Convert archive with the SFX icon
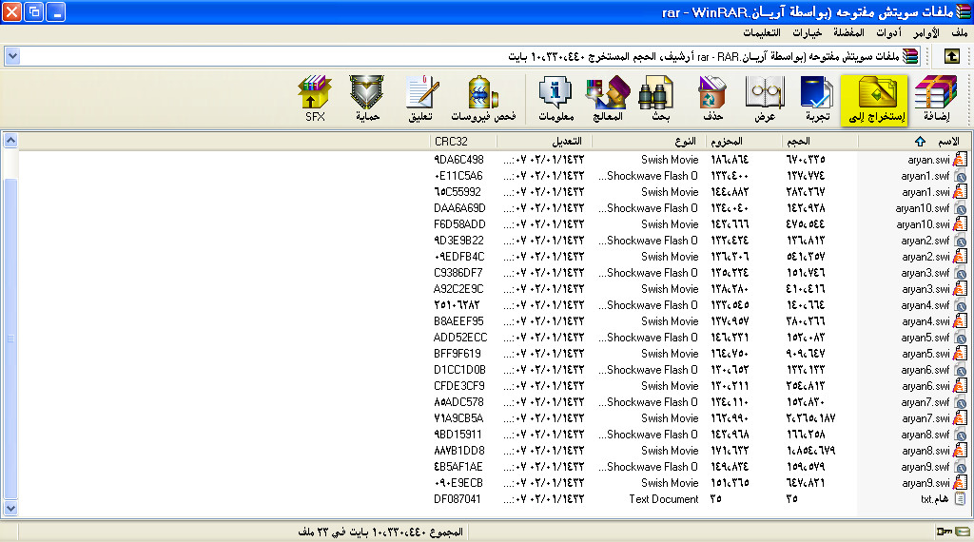Viewport: 974px width, 542px height. tap(315, 101)
